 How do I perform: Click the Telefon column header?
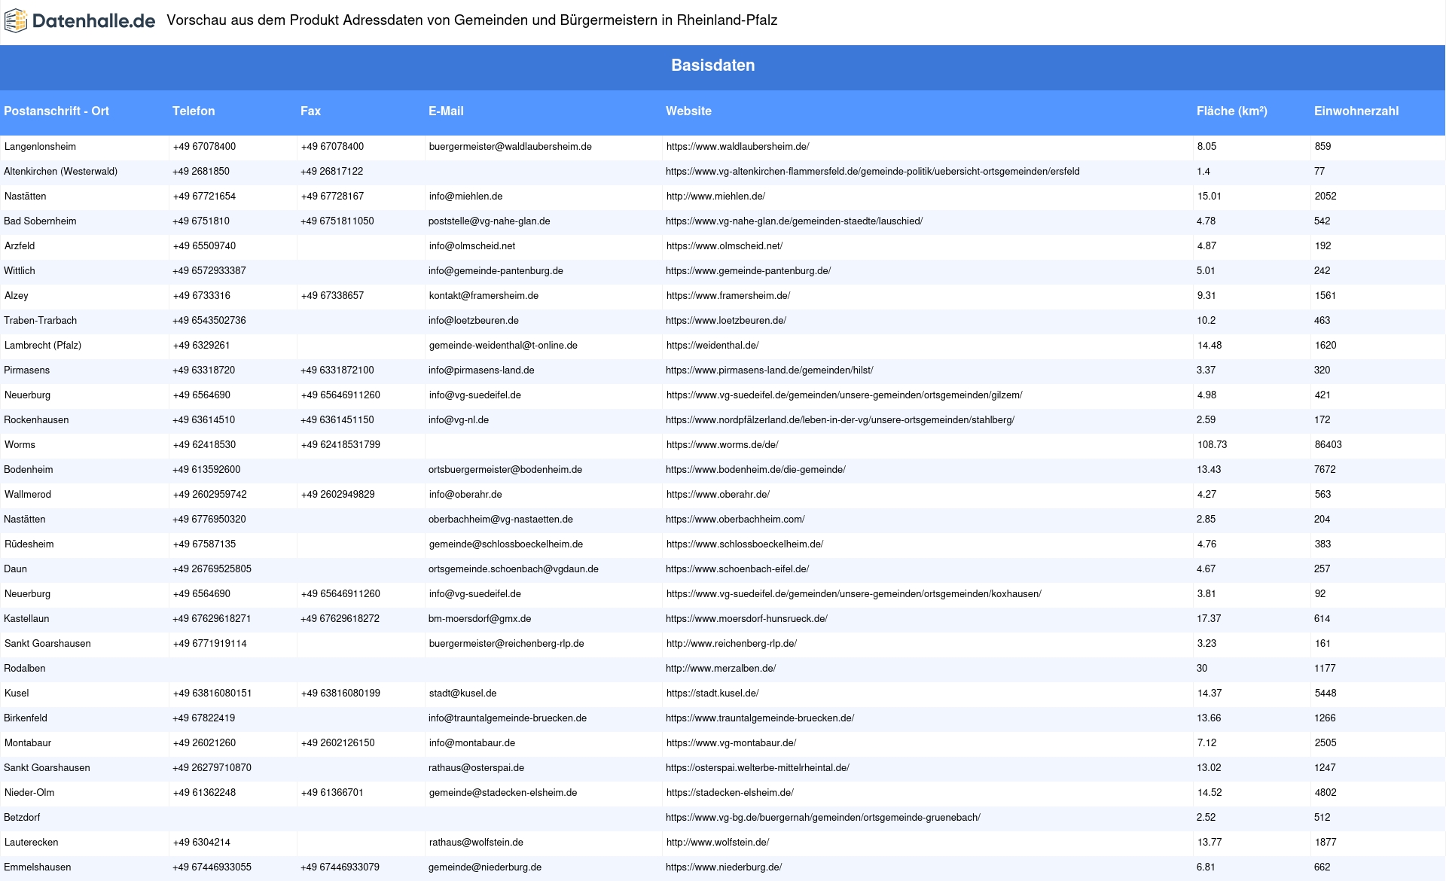tap(194, 111)
